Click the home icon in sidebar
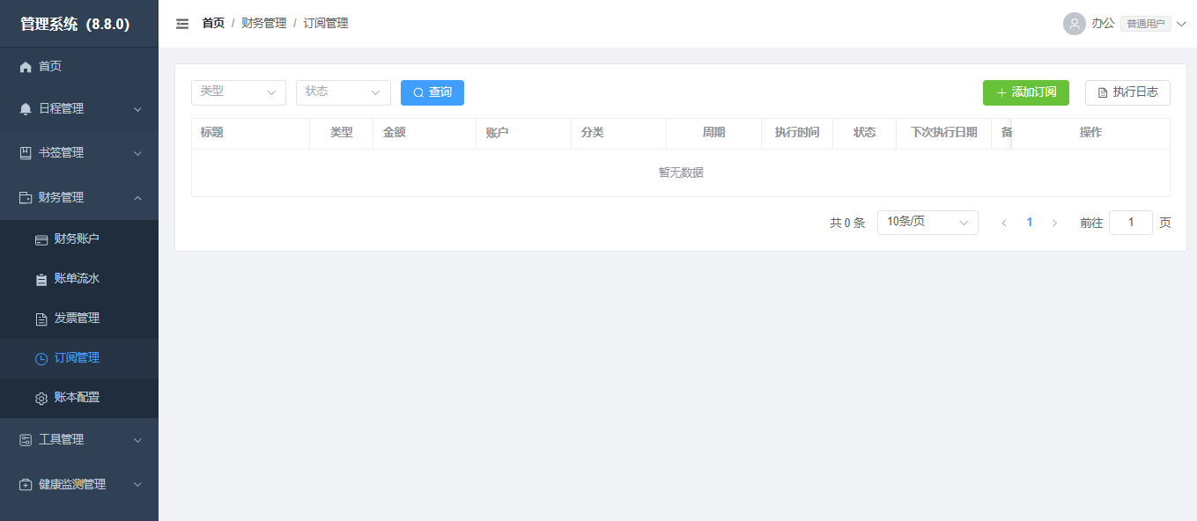 (26, 67)
